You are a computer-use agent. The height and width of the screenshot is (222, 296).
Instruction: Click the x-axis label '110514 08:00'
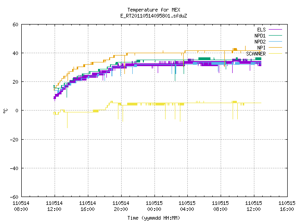(x=21, y=206)
